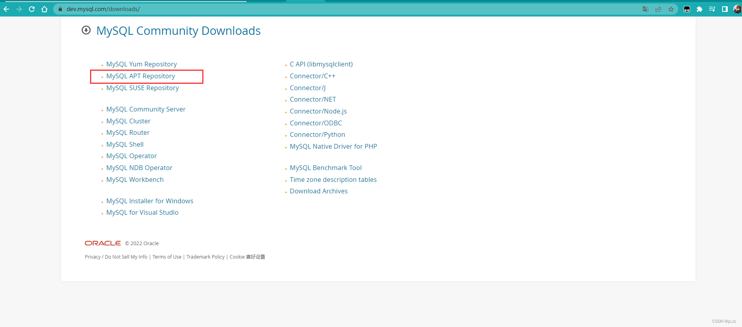Open MySQL Native Driver for PHP link
Screen dimensions: 742x327
(x=333, y=146)
